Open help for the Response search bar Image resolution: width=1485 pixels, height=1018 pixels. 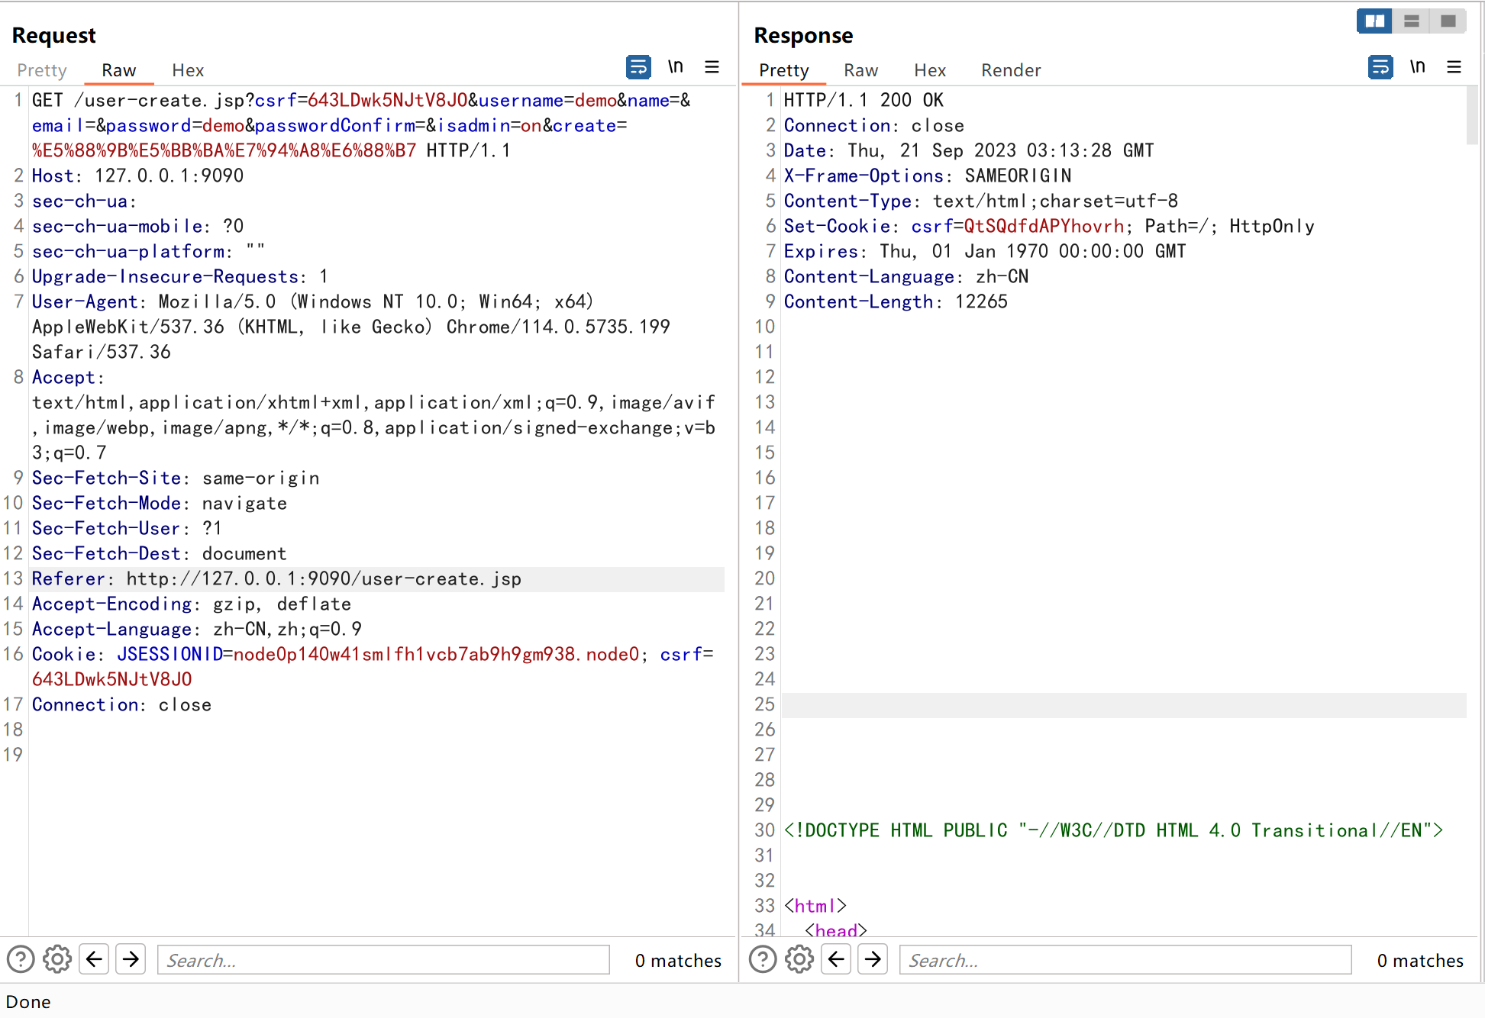click(763, 959)
